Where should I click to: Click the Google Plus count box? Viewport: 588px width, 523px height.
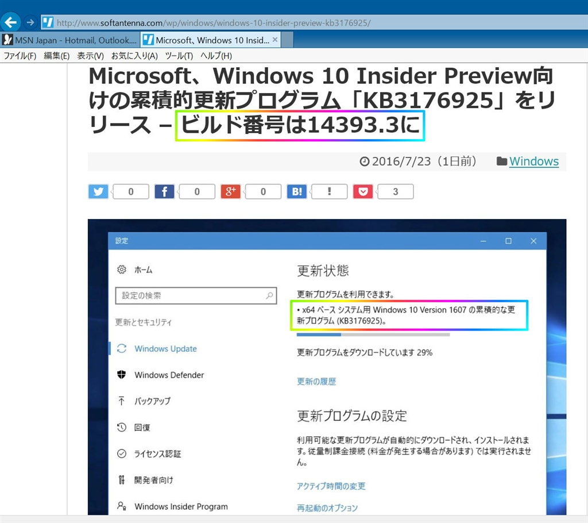(x=263, y=191)
